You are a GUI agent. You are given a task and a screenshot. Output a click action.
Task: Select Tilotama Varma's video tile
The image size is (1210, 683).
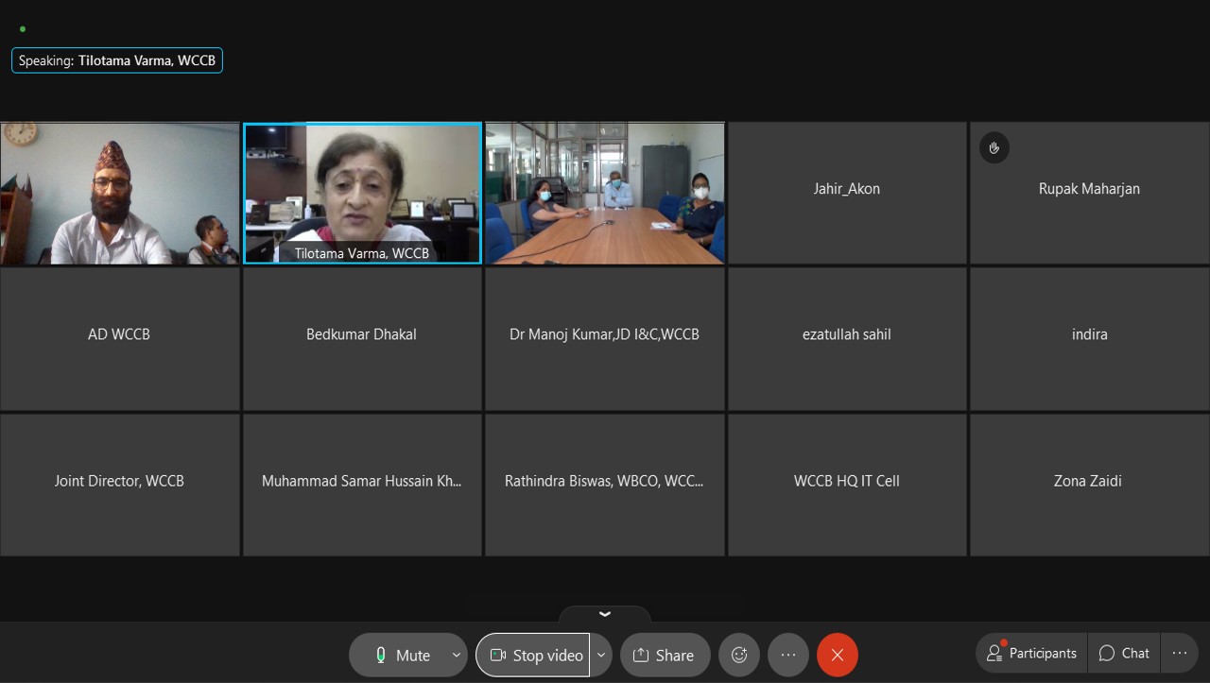pyautogui.click(x=362, y=193)
